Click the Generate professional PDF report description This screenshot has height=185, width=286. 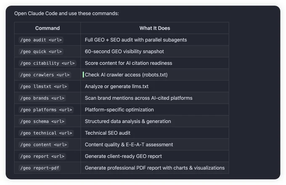point(155,168)
